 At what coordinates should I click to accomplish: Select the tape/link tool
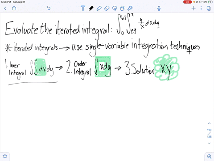(x=130, y=8)
